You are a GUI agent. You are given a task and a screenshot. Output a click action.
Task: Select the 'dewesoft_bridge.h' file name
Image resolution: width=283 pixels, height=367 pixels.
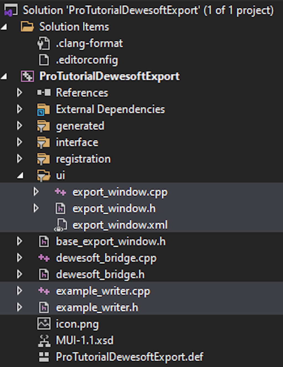pos(100,275)
